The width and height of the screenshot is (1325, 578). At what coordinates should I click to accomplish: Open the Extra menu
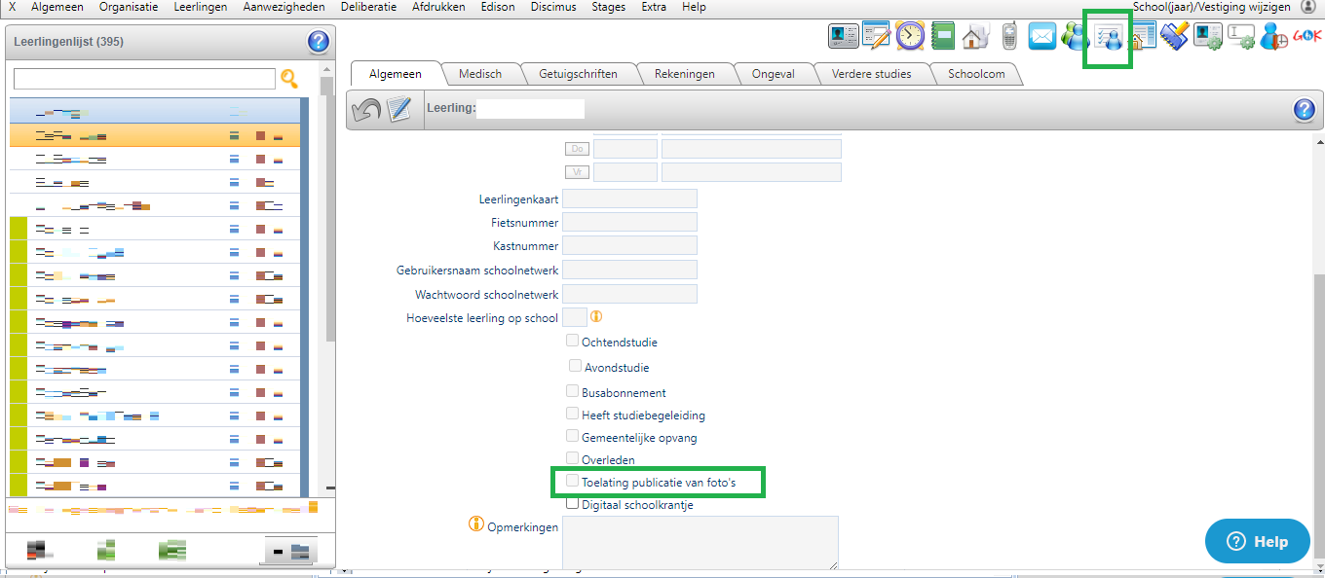pyautogui.click(x=655, y=7)
